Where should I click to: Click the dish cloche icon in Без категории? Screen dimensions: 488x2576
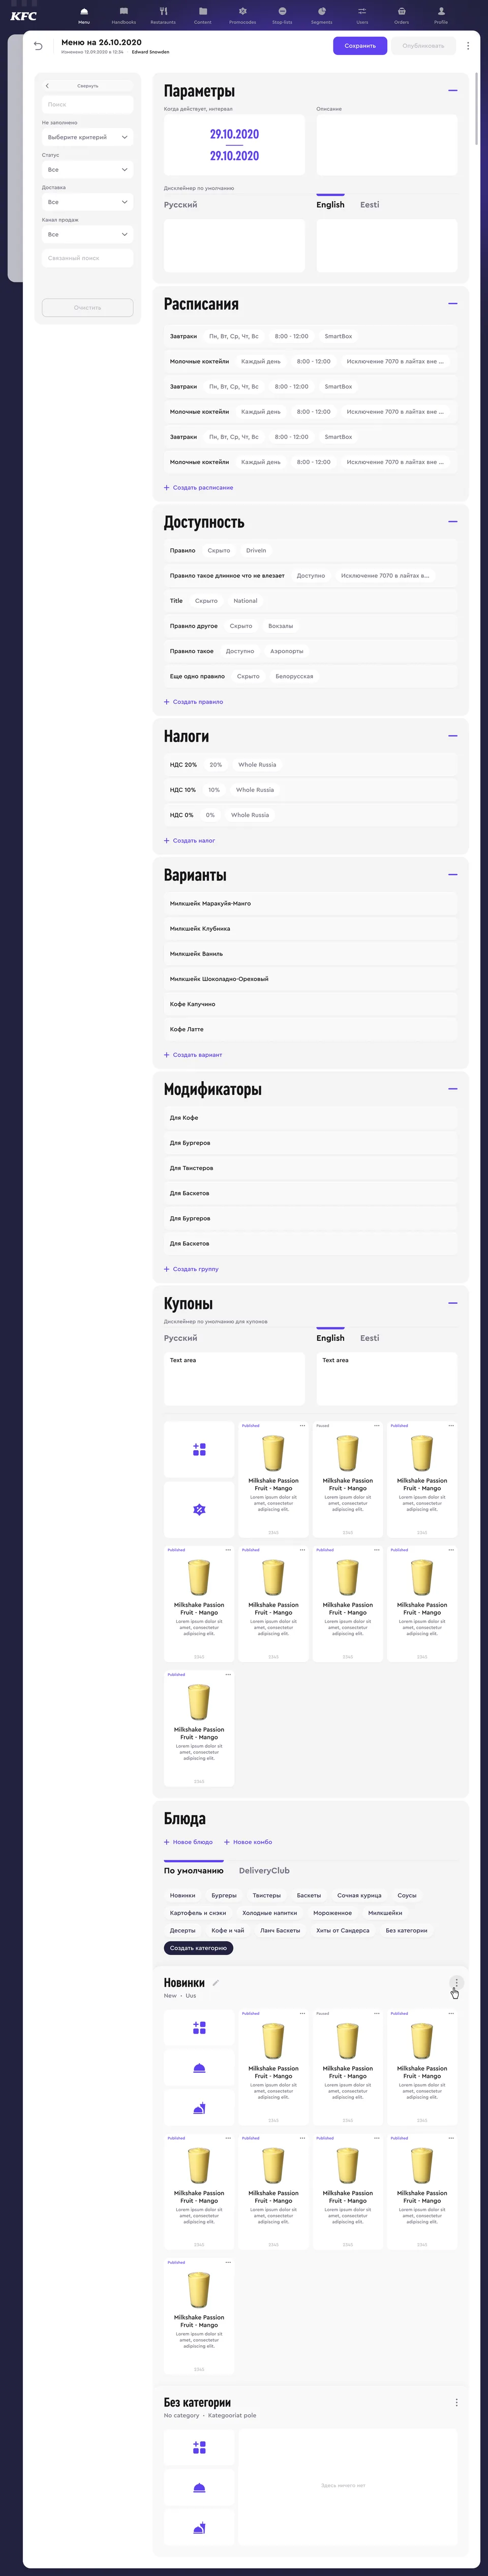click(x=199, y=2488)
